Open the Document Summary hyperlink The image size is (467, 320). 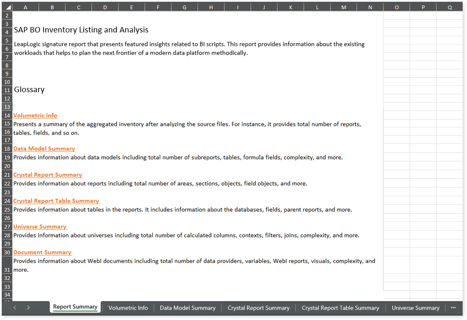42,252
